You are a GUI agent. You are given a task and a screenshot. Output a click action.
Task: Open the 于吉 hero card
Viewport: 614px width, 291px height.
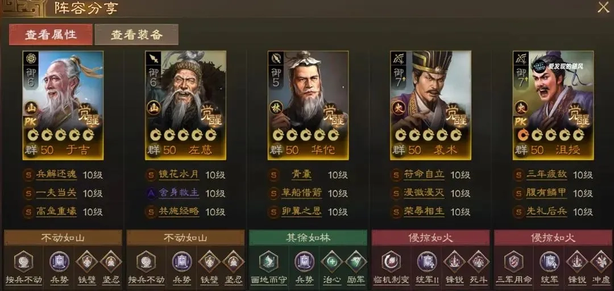63,105
